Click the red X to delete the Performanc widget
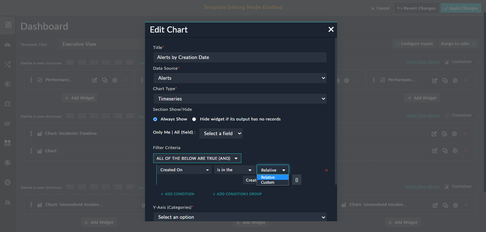486x232 pixels. [x=125, y=80]
